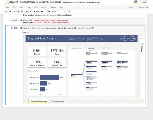The image size is (153, 120).
Task: Click the notebook title to rename
Action: click(41, 2)
